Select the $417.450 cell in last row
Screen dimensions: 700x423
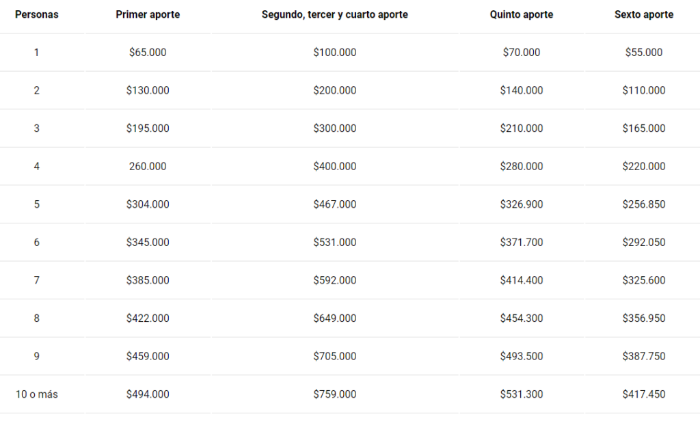click(x=644, y=394)
